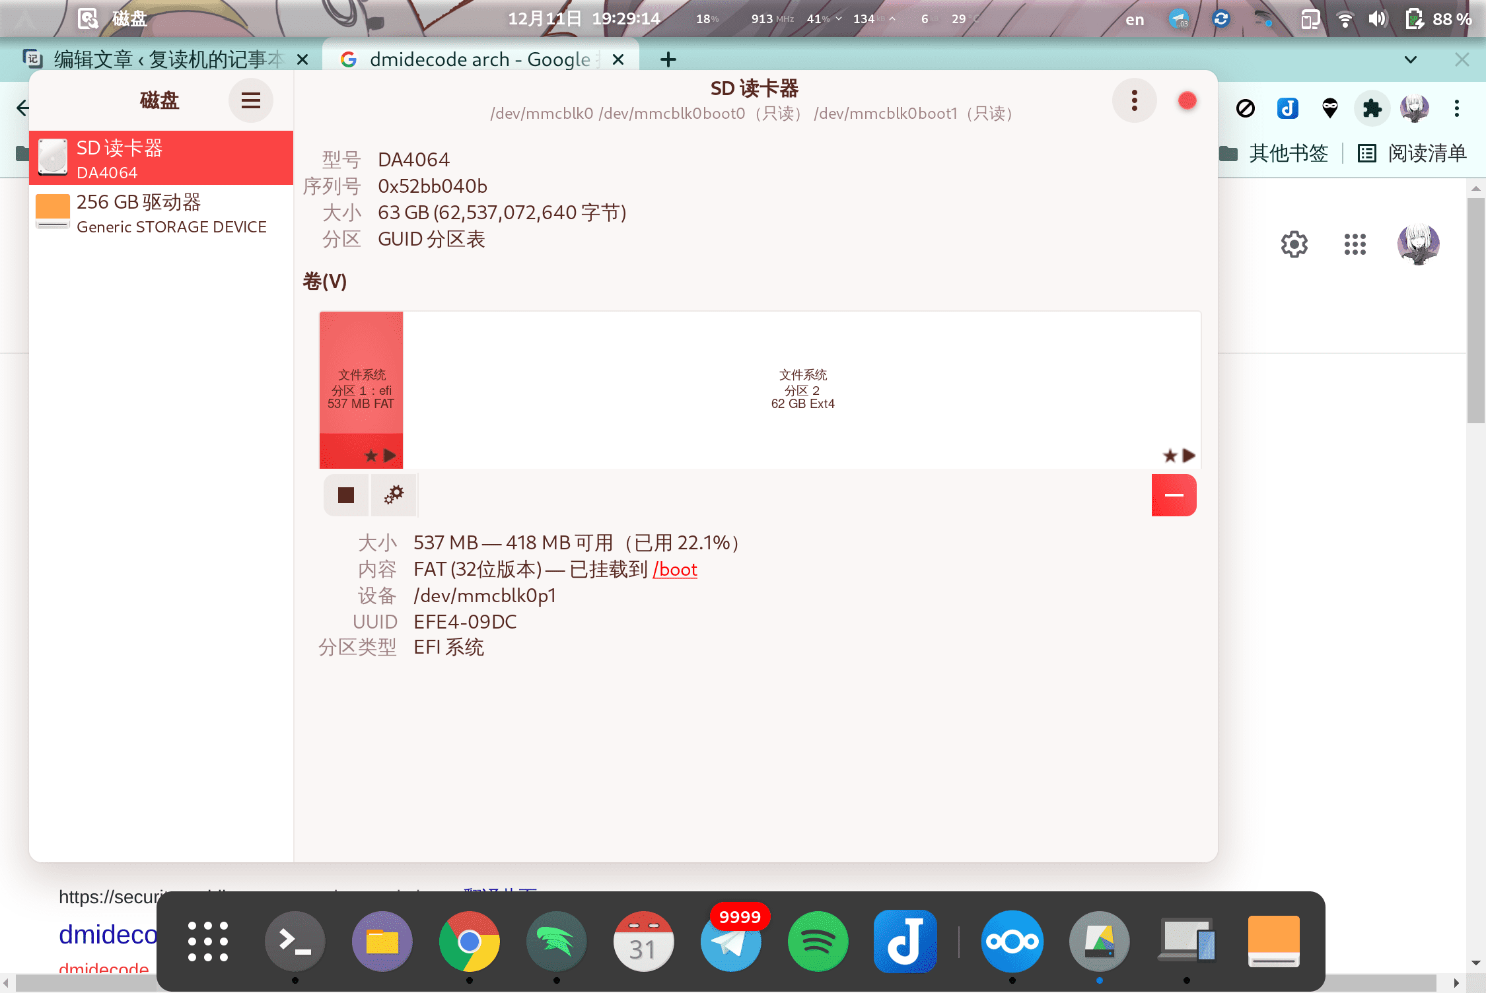Switch to dmidecode arch Google tab
Viewport: 1486px width, 993px height.
[481, 59]
